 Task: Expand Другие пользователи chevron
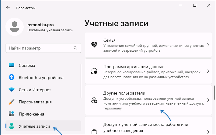pyautogui.click(x=208, y=100)
